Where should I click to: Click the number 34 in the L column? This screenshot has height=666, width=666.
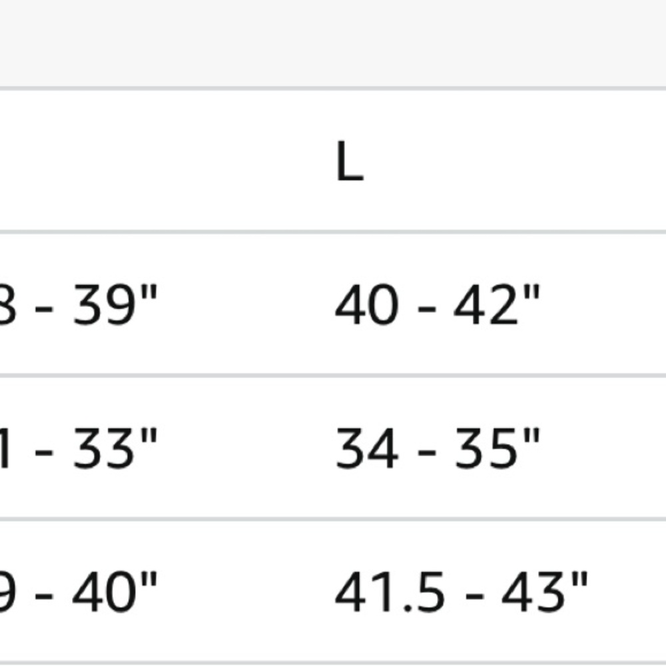(x=366, y=448)
